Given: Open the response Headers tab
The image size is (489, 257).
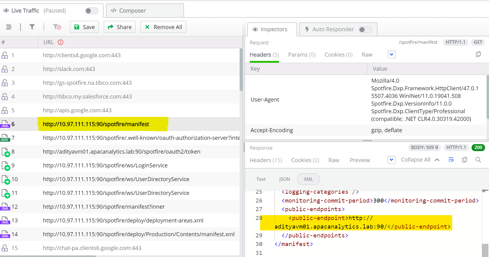Looking at the screenshot, I should 266,160.
